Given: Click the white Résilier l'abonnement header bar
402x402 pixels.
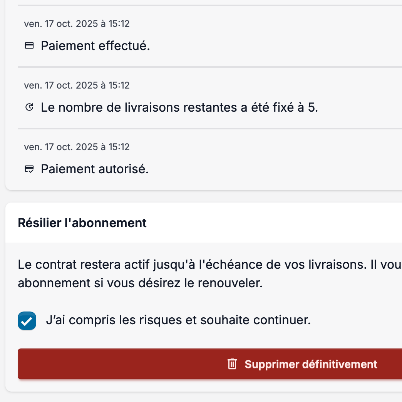Looking at the screenshot, I should coord(270,223).
